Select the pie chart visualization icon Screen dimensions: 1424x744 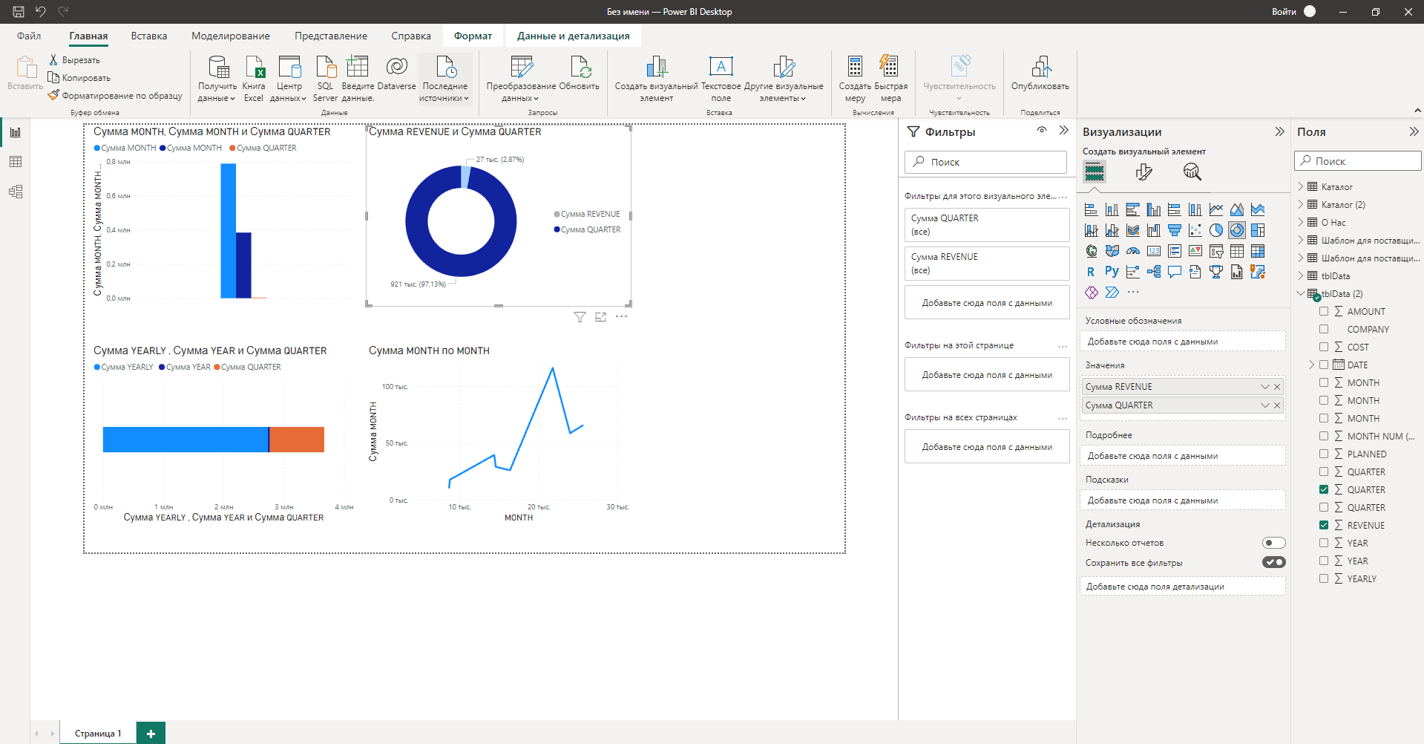pyautogui.click(x=1215, y=230)
